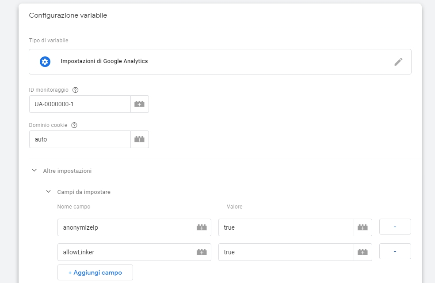
Task: Click variable picker beside allowLinker true value
Action: (362, 252)
